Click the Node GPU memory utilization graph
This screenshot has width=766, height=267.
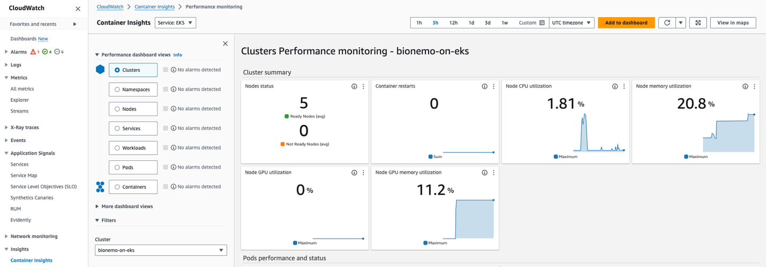point(468,219)
